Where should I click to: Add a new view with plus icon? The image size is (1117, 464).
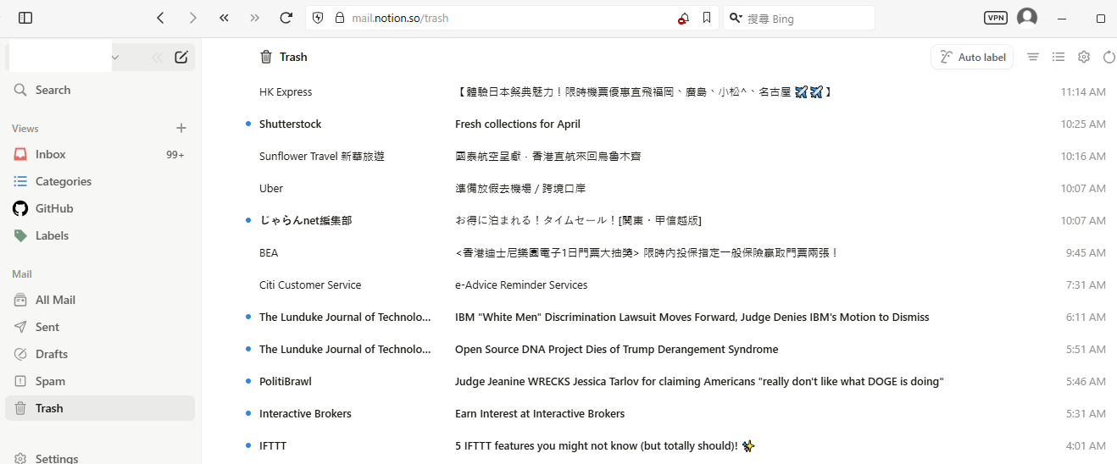(x=181, y=128)
